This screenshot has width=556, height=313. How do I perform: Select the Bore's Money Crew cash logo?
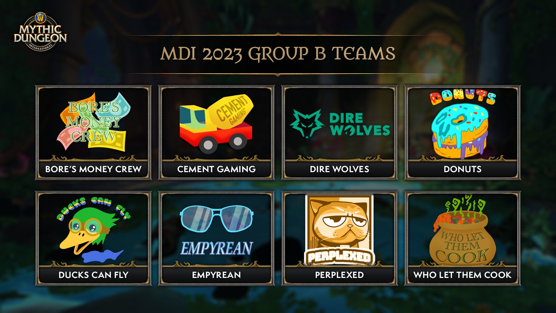93,122
